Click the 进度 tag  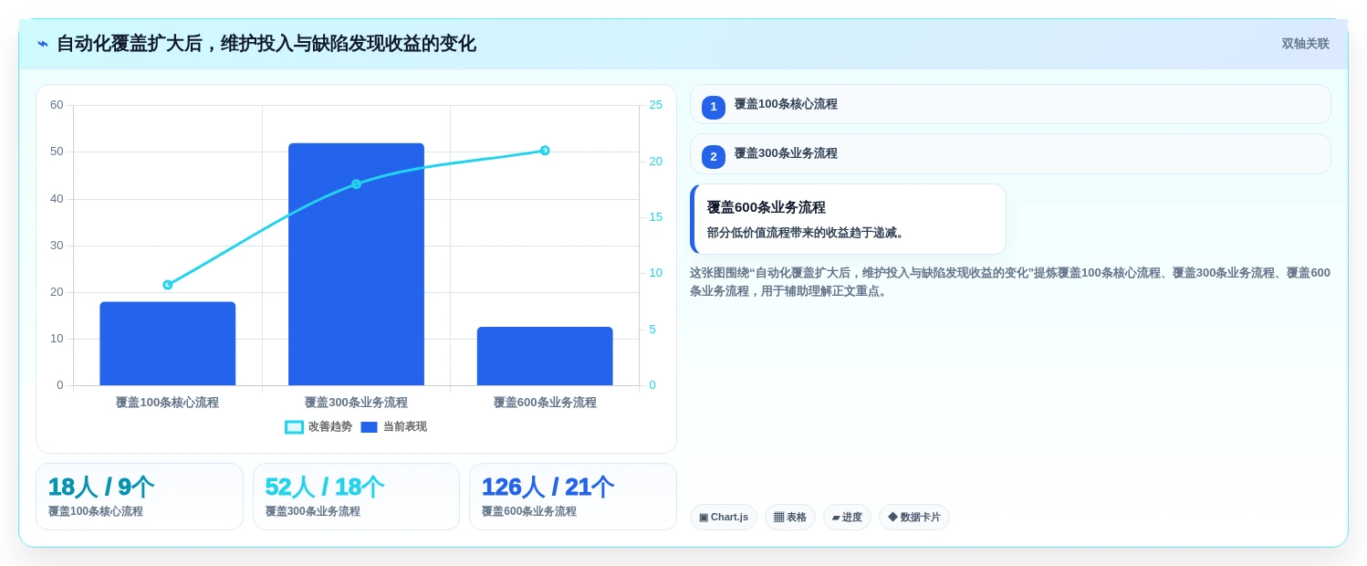[x=847, y=517]
